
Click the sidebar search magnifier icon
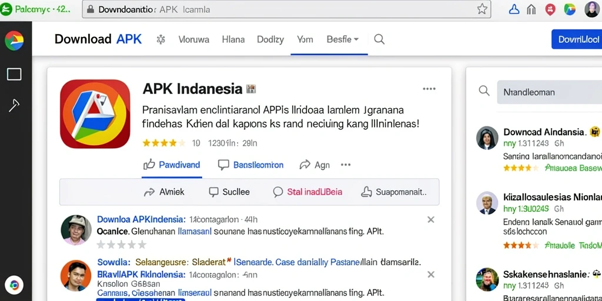pos(484,91)
